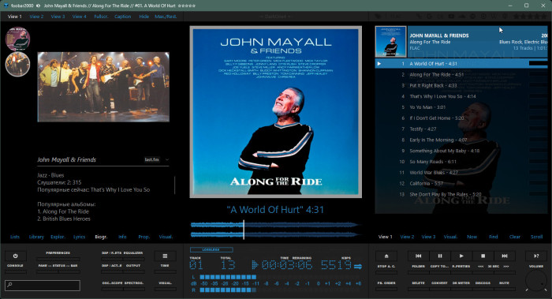Click the foobar2000 icon in title bar
This screenshot has height=299, width=552.
point(6,6)
